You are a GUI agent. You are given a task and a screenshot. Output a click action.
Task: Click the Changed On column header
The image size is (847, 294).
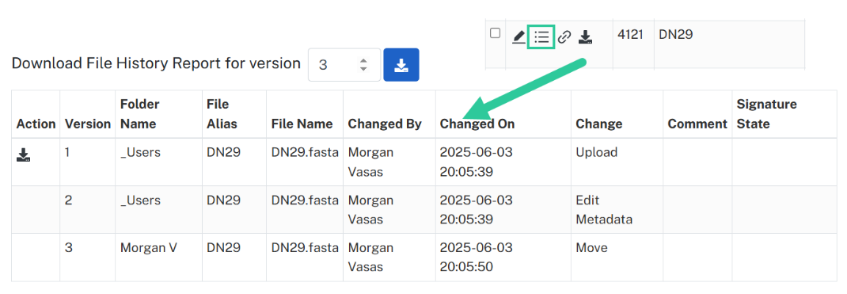[x=477, y=124]
